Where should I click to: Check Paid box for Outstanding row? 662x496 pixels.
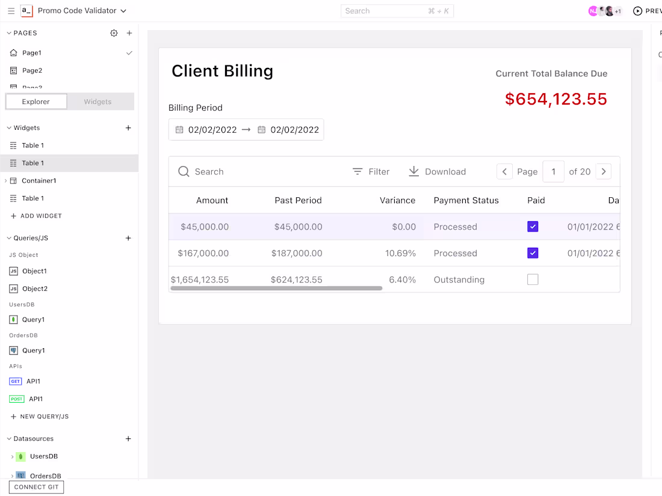point(533,279)
